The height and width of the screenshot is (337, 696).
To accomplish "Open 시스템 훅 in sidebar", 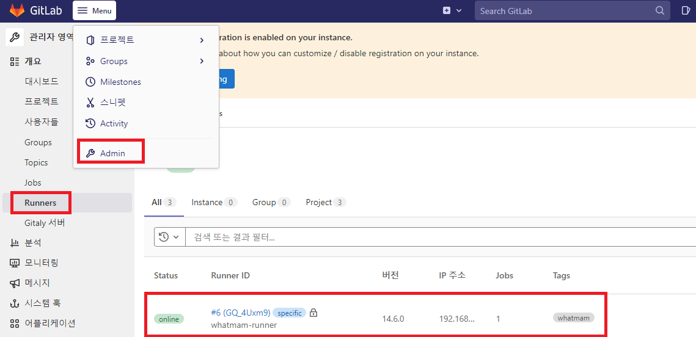I will pyautogui.click(x=42, y=303).
